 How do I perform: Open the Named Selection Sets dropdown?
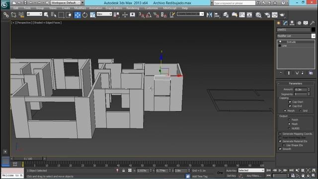click(x=190, y=14)
